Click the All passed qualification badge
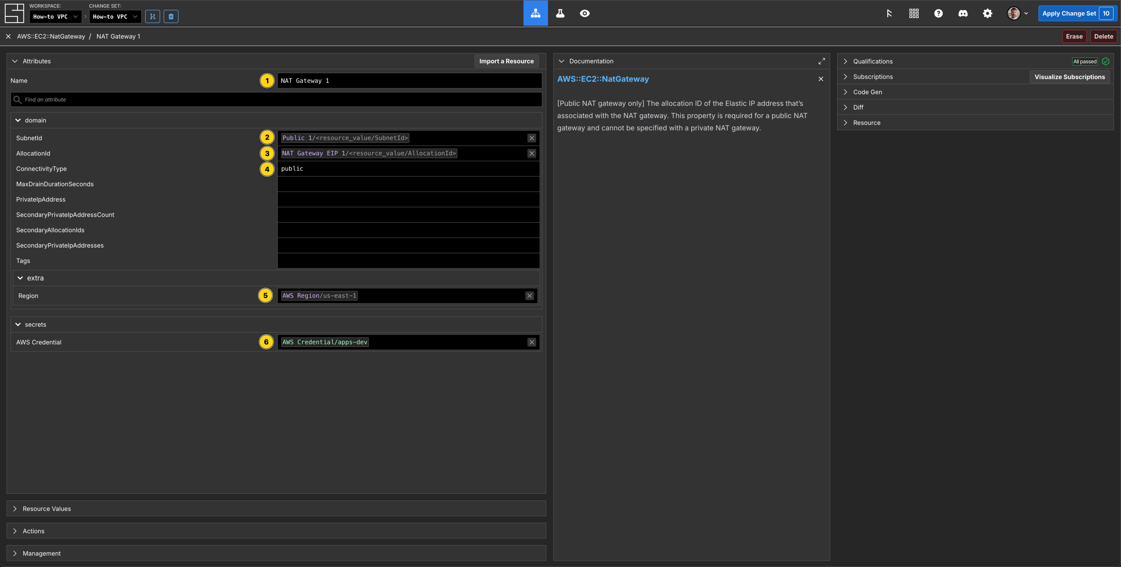This screenshot has height=567, width=1121. [1084, 61]
